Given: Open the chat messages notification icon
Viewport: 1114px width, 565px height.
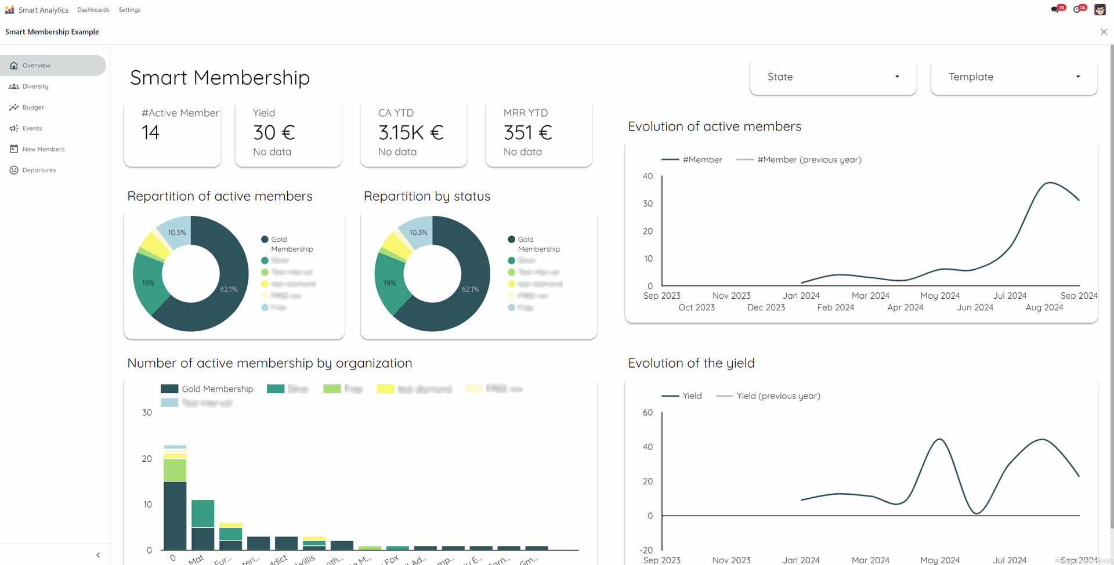Looking at the screenshot, I should [x=1055, y=10].
